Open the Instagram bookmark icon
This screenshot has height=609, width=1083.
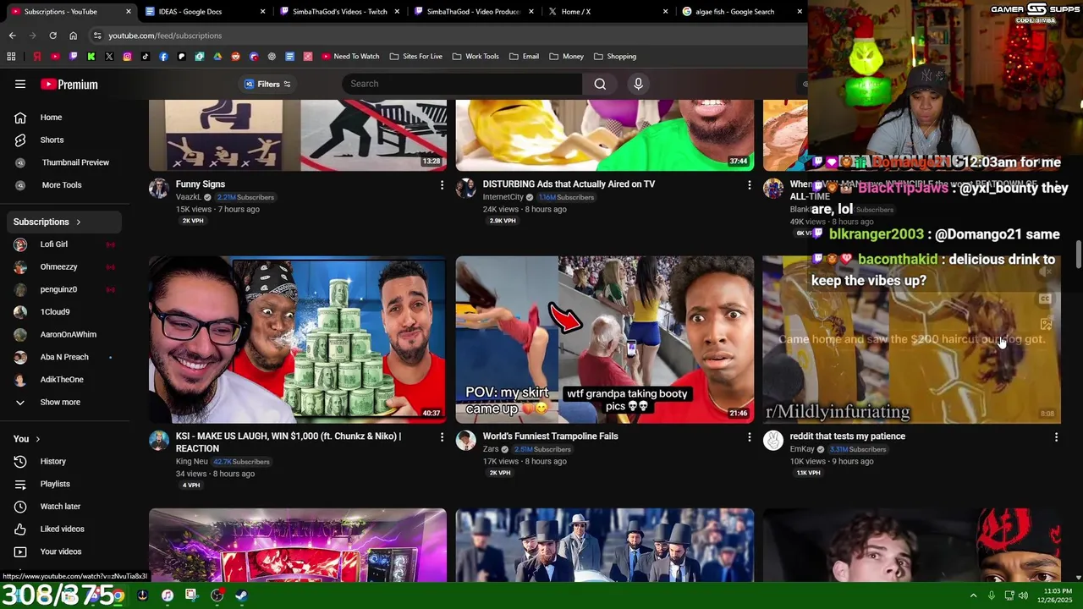(127, 57)
